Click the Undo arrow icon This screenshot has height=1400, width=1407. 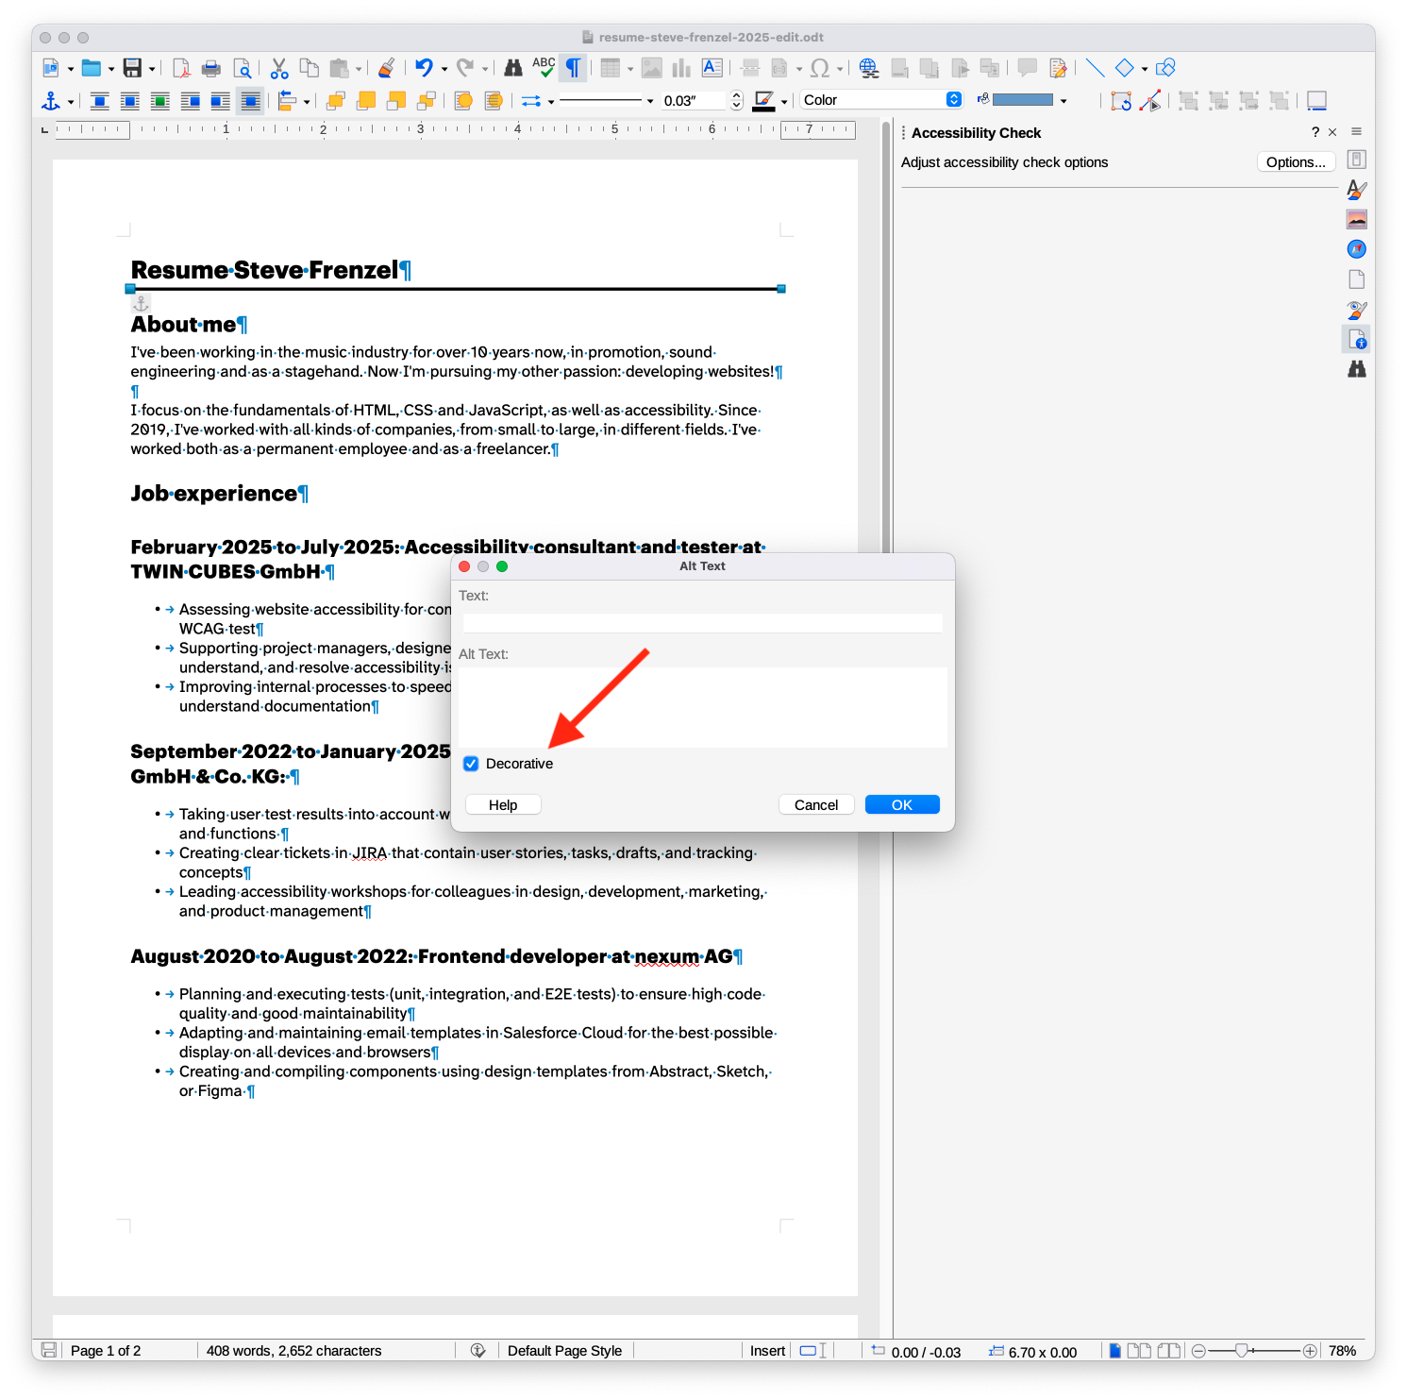tap(424, 68)
